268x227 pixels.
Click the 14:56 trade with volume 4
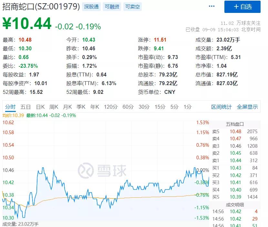pos(235,212)
